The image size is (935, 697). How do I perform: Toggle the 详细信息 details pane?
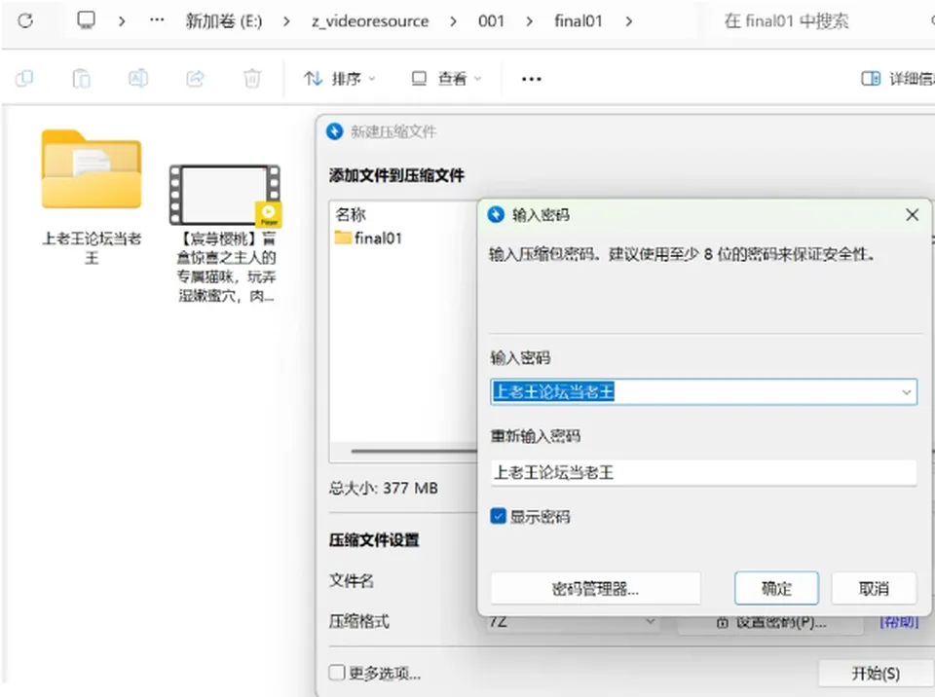897,79
